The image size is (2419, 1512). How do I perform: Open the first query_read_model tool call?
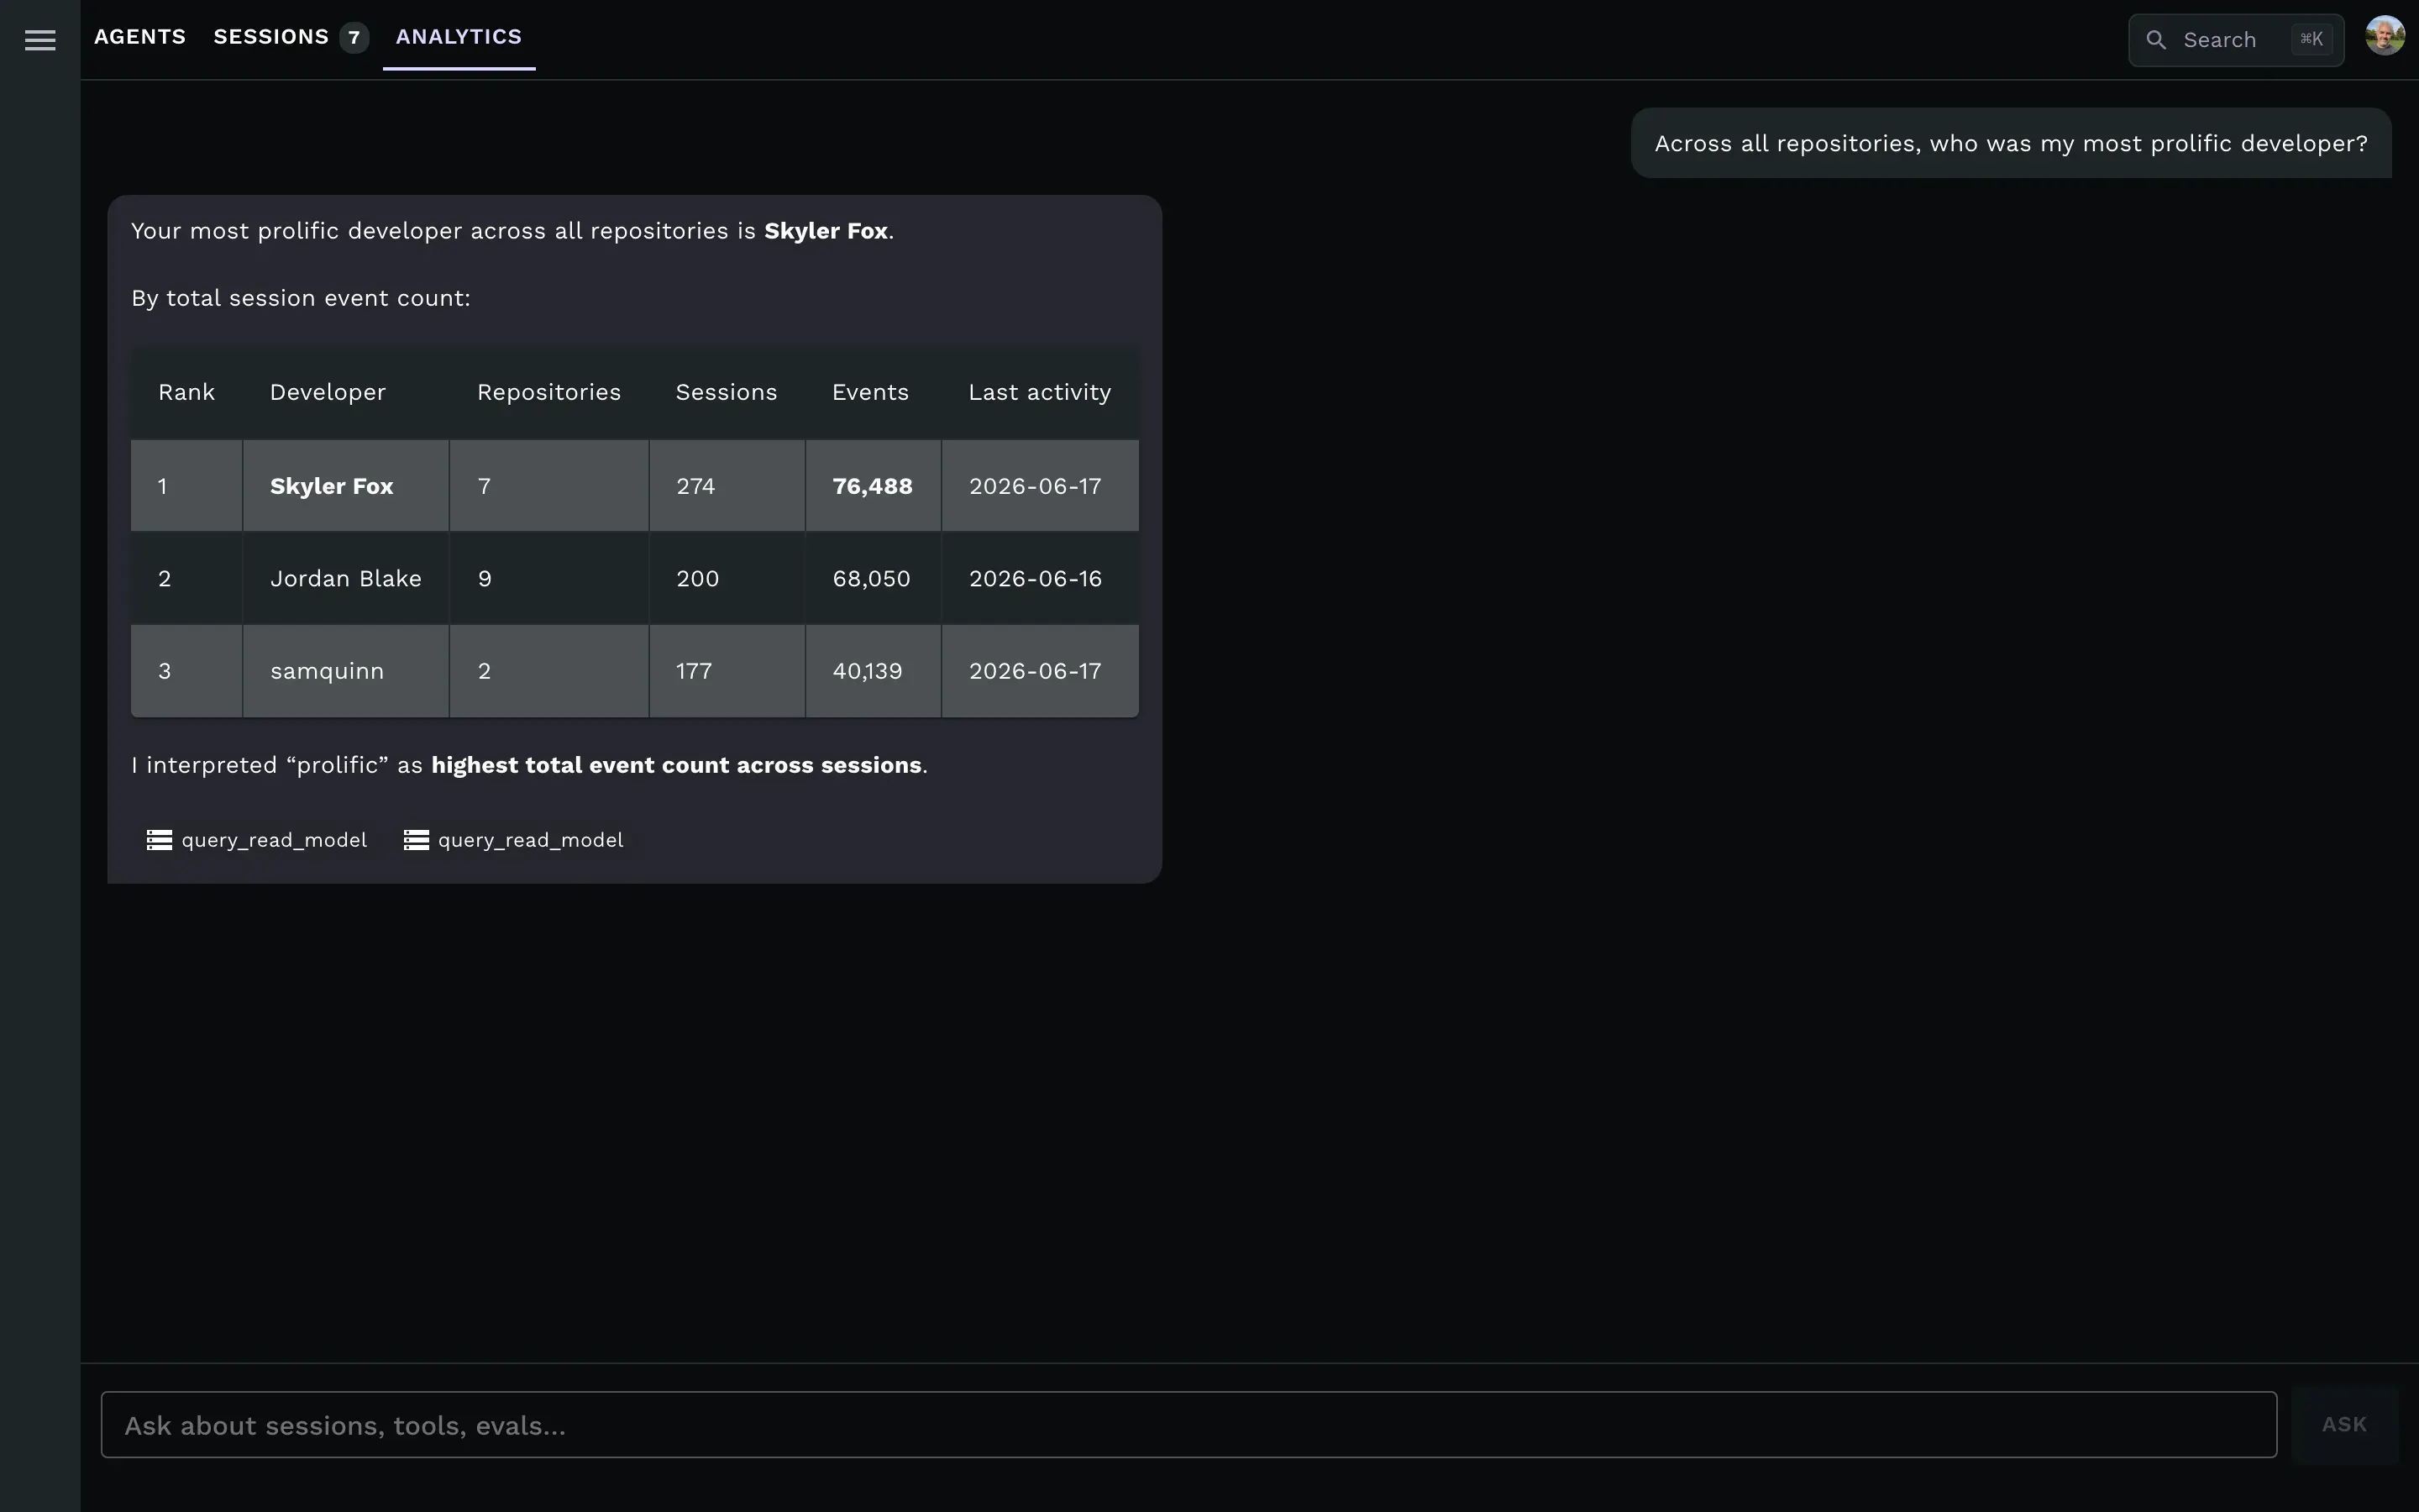[257, 840]
